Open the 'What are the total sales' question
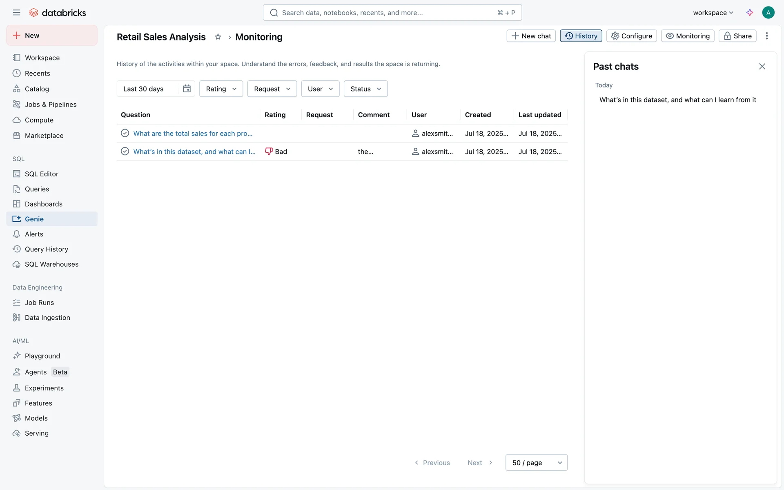The width and height of the screenshot is (784, 490). click(x=193, y=134)
